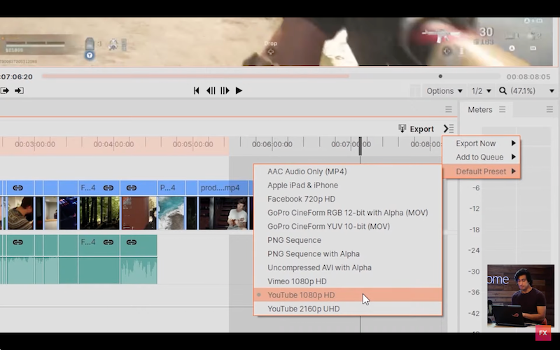Jump to start with skip-back button

(196, 91)
